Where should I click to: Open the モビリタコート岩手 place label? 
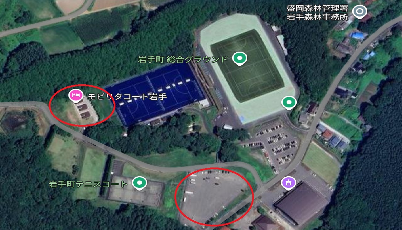(x=127, y=97)
